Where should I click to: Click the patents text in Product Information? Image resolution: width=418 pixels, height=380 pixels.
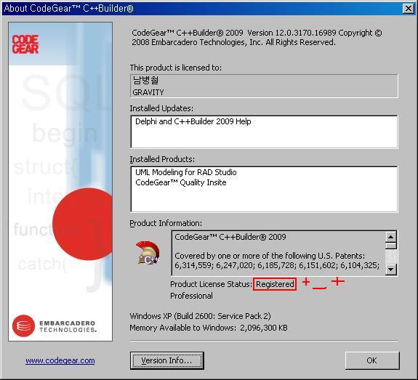pyautogui.click(x=277, y=261)
